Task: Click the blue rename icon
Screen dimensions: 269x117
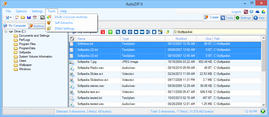Action: [148, 32]
